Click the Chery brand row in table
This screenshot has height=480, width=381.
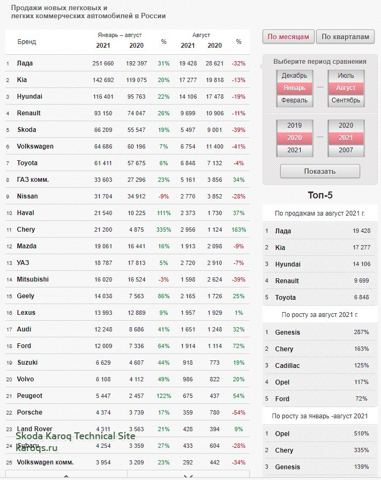click(128, 230)
